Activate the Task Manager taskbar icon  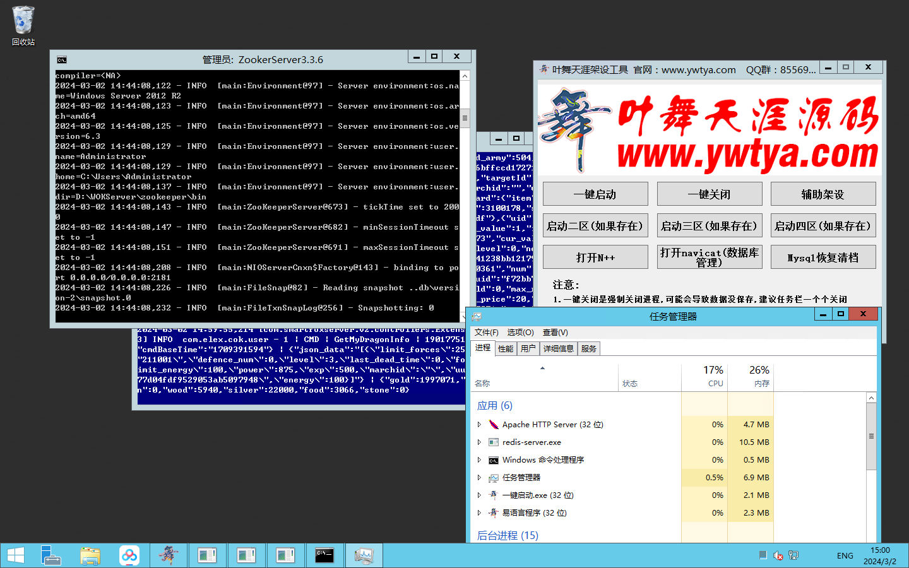coord(364,555)
